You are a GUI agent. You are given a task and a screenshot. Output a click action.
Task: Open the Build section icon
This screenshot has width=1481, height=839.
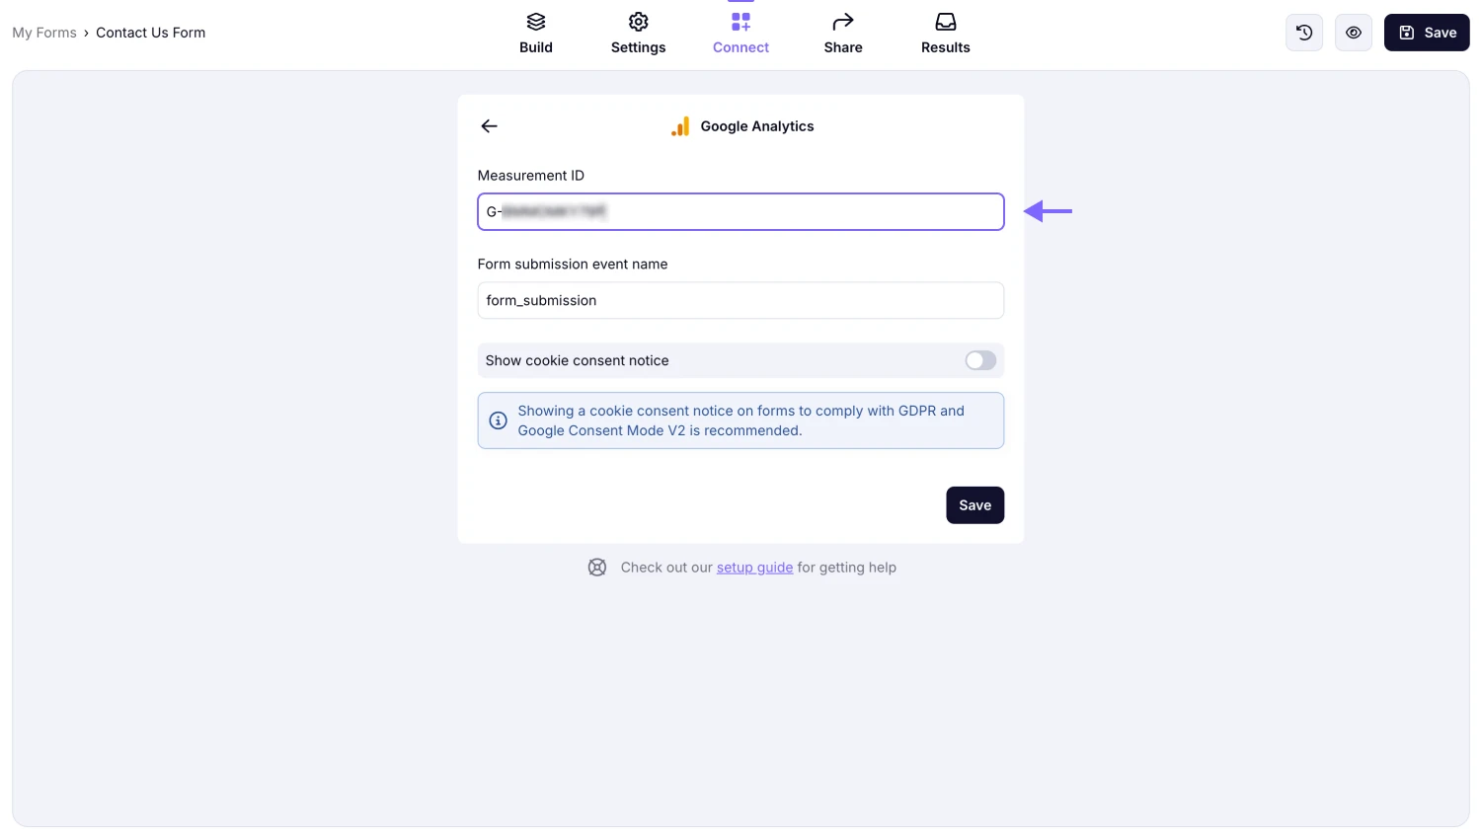(x=536, y=22)
